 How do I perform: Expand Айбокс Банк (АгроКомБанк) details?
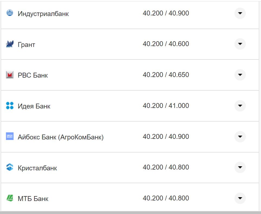[x=240, y=136]
